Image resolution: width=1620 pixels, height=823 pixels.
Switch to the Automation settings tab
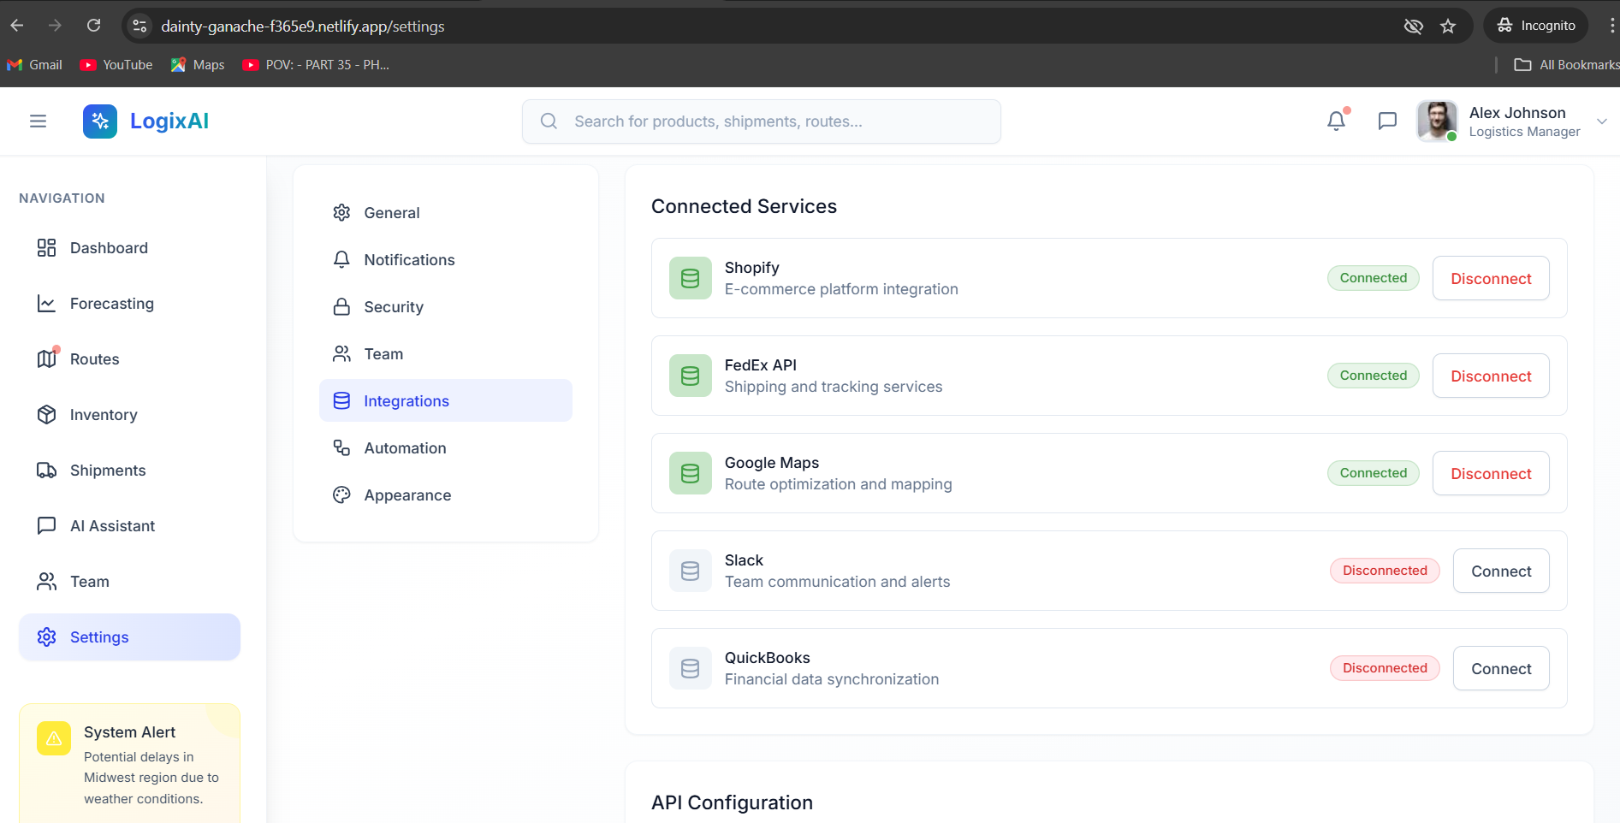[446, 448]
